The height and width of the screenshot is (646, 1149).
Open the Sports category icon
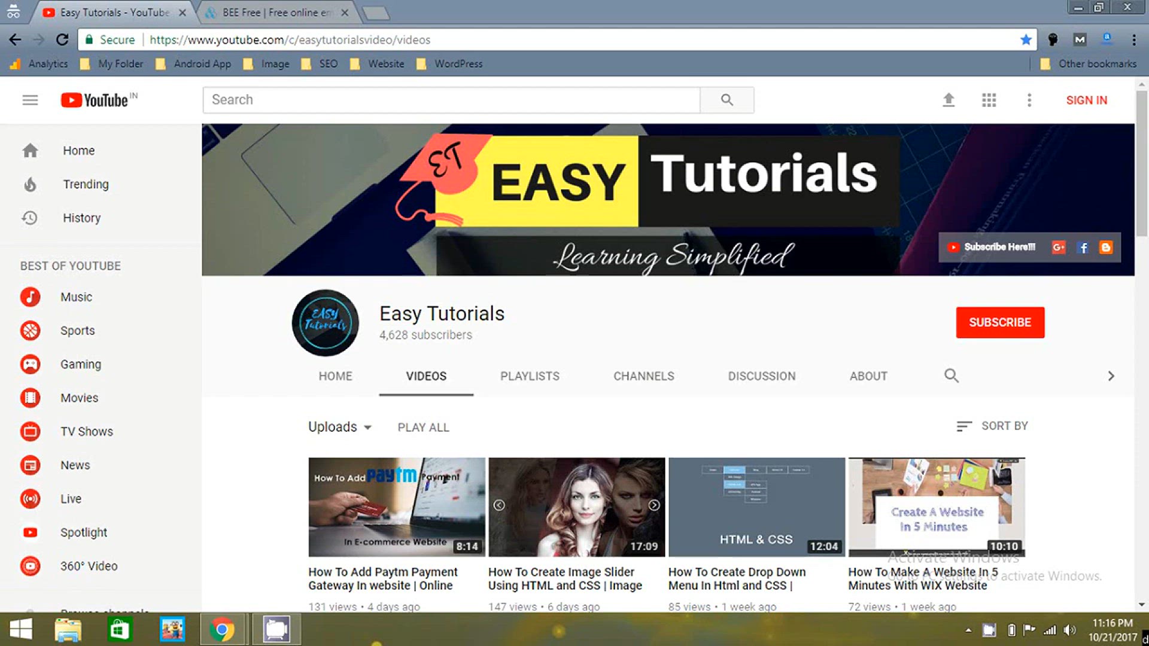pyautogui.click(x=30, y=330)
